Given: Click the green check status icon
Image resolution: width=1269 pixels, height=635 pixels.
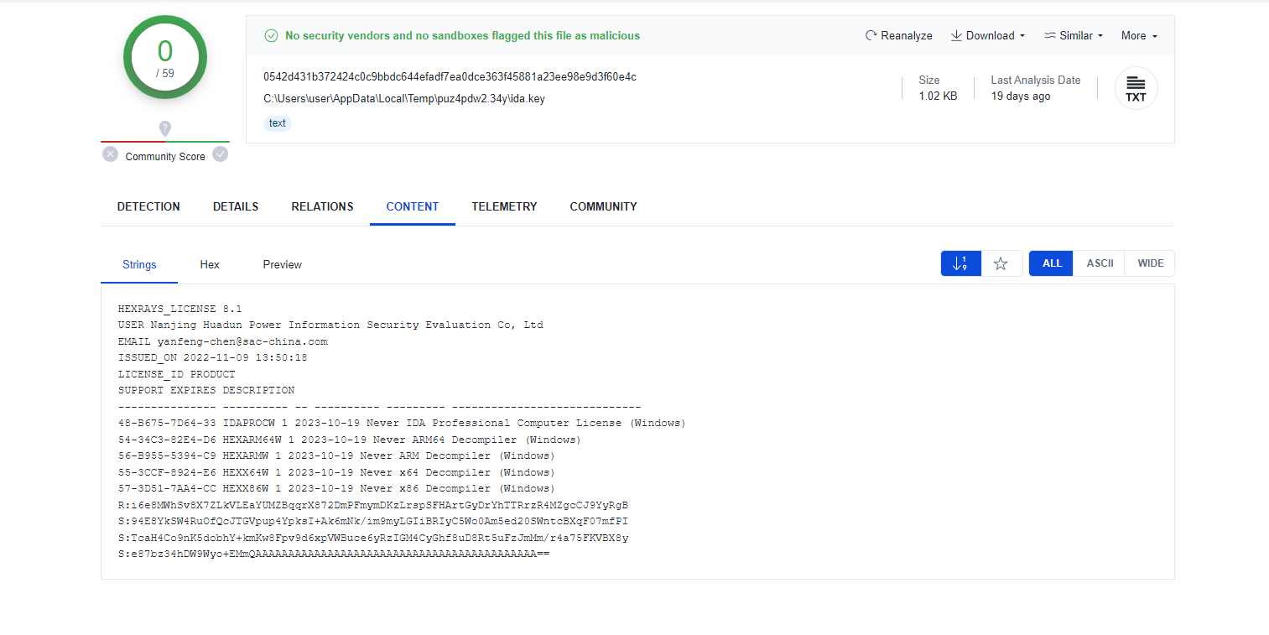Looking at the screenshot, I should coord(271,36).
